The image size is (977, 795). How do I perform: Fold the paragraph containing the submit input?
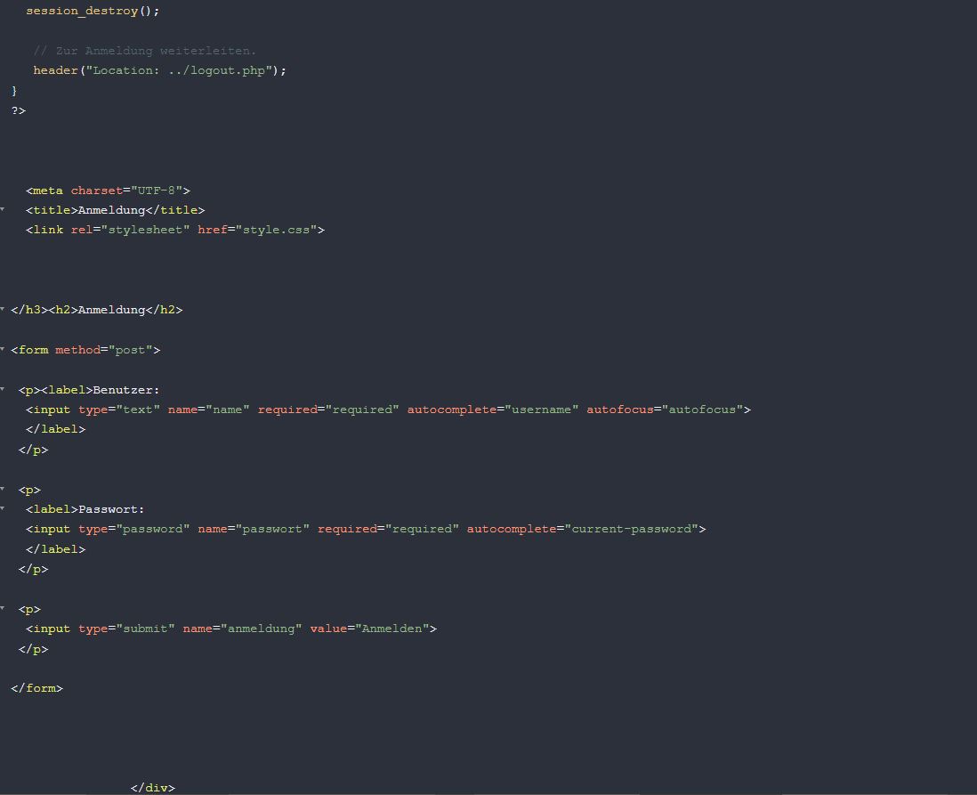point(3,609)
